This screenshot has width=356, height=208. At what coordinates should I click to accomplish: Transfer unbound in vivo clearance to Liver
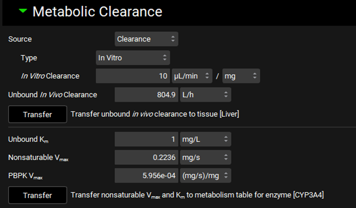[37, 114]
